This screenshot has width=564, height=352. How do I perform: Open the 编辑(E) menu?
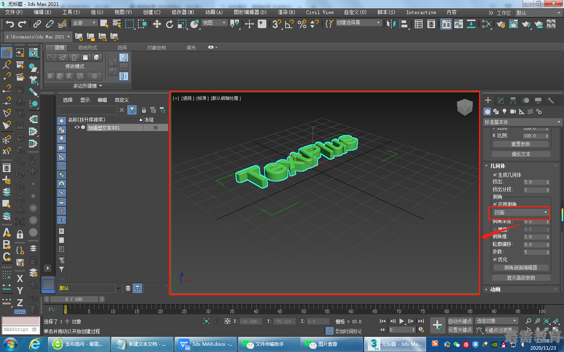tap(42, 12)
